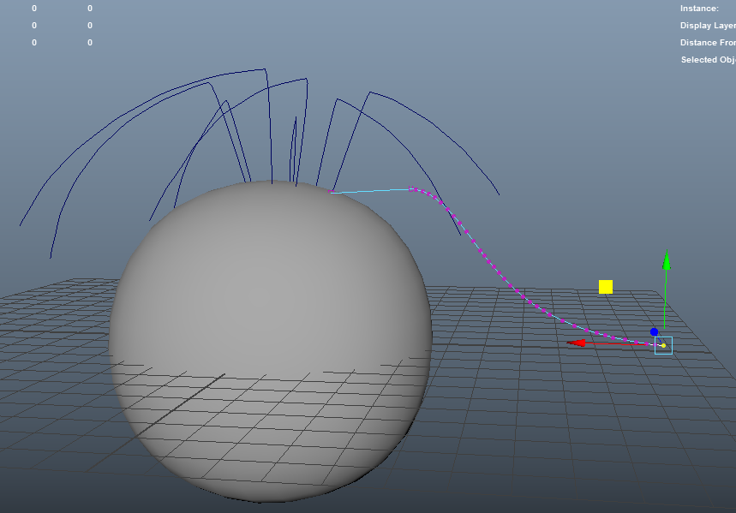Image resolution: width=736 pixels, height=513 pixels.
Task: Select the blue Z-axis manipulator handle
Action: coord(654,331)
